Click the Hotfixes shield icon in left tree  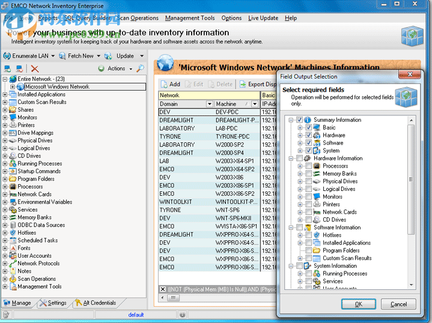(13, 233)
